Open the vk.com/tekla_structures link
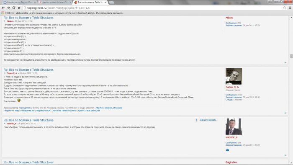Image resolution: width=293 pixels, height=165 pixels. pos(109,108)
